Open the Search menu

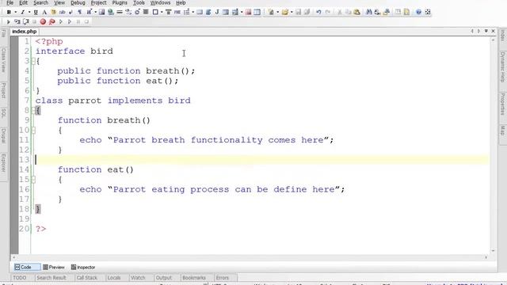pyautogui.click(x=40, y=3)
